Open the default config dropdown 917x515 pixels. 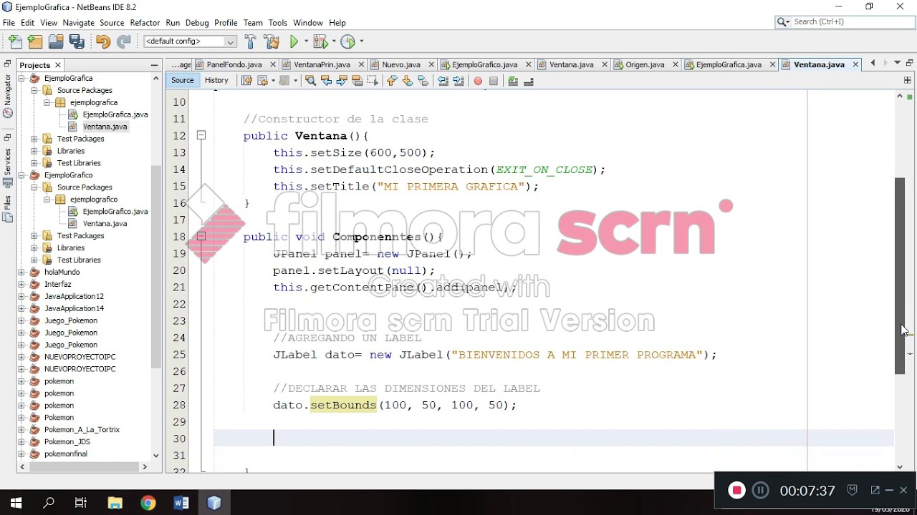click(x=190, y=41)
